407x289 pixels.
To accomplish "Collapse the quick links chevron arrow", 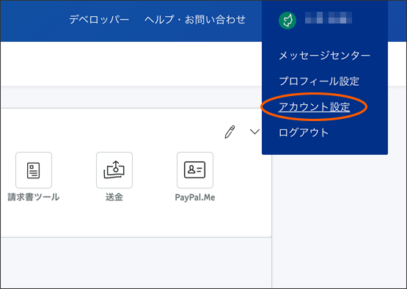I will point(254,131).
